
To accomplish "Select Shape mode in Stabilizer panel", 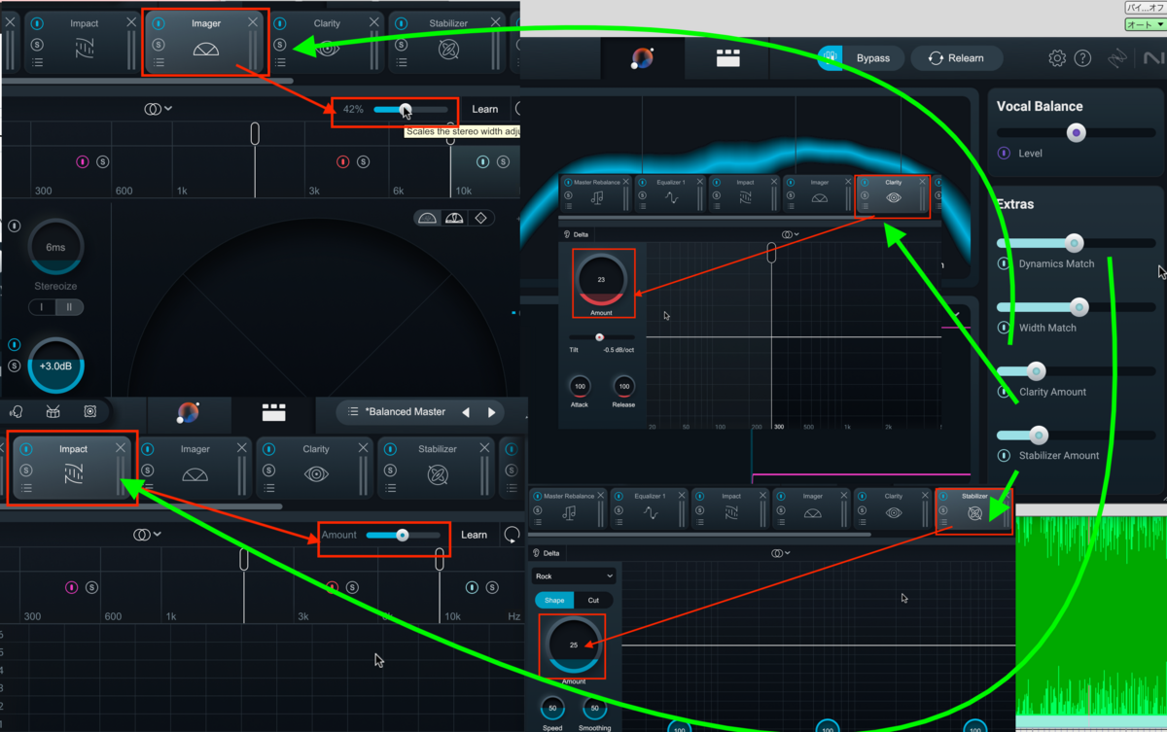I will click(554, 600).
